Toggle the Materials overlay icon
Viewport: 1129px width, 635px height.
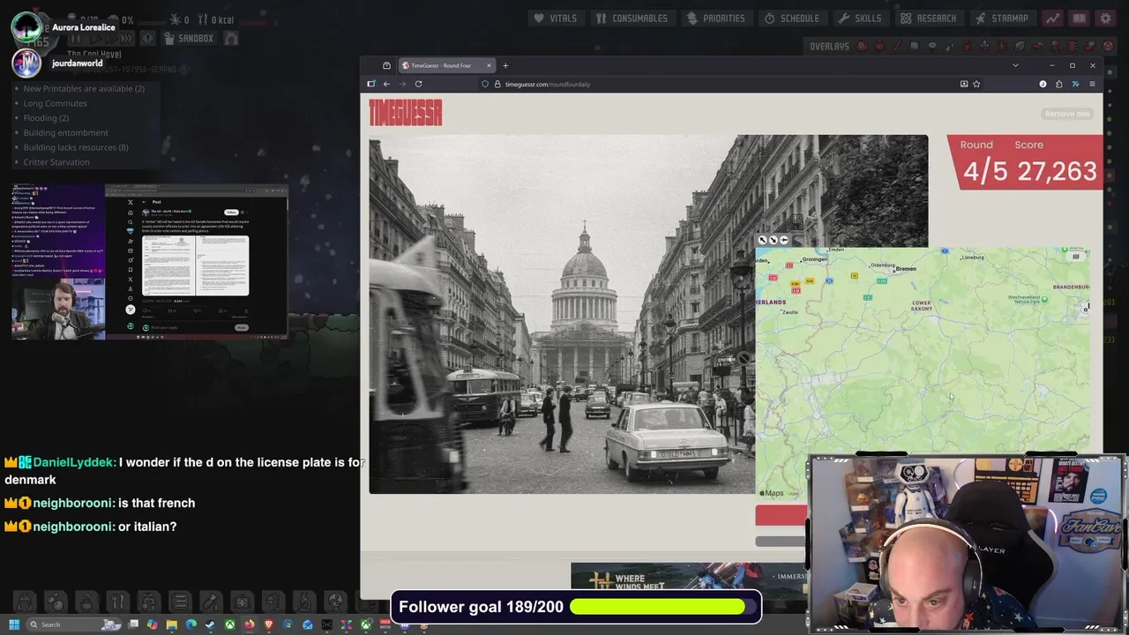914,46
